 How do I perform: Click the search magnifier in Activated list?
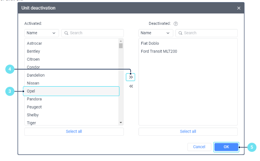(x=66, y=33)
